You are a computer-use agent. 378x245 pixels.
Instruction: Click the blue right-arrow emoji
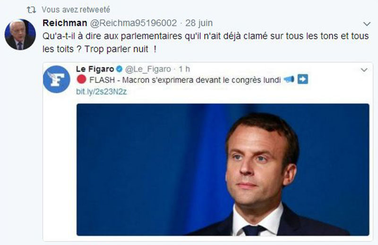click(x=303, y=79)
